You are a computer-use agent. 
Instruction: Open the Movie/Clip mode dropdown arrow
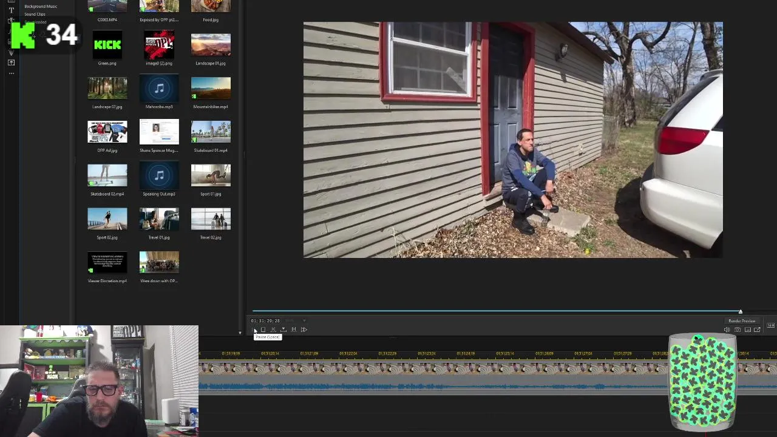304,320
